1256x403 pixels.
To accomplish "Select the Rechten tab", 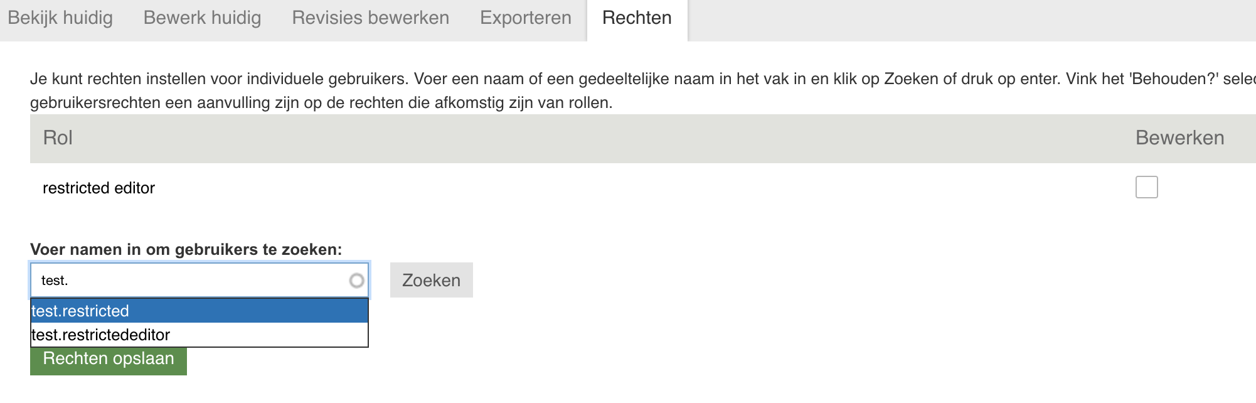I will (637, 18).
